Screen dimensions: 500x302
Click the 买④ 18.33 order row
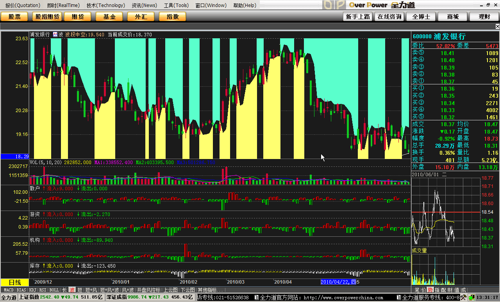click(x=455, y=110)
